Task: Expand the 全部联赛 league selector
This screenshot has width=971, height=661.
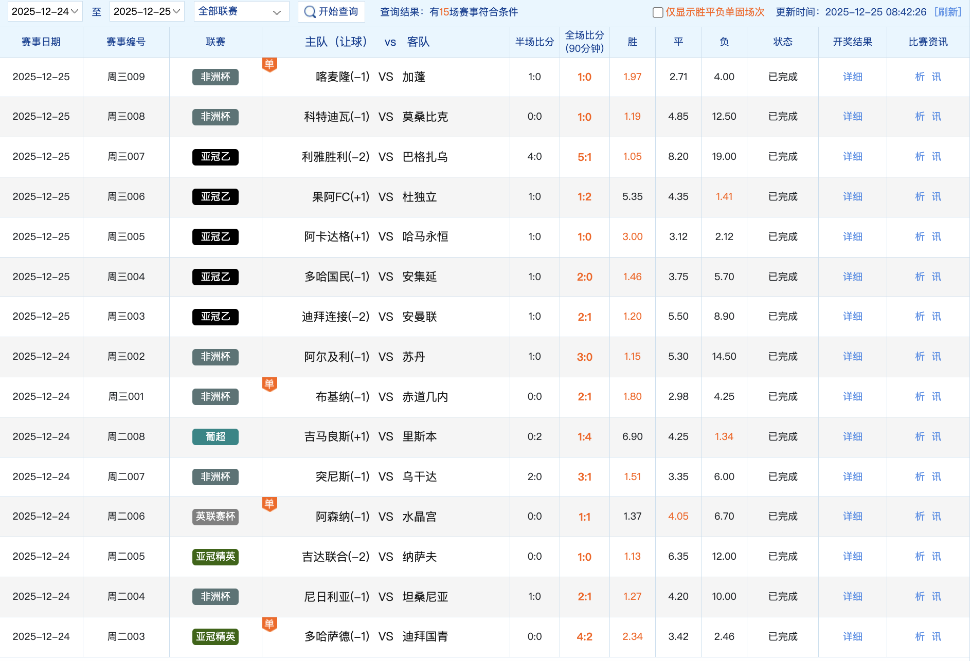Action: (241, 11)
